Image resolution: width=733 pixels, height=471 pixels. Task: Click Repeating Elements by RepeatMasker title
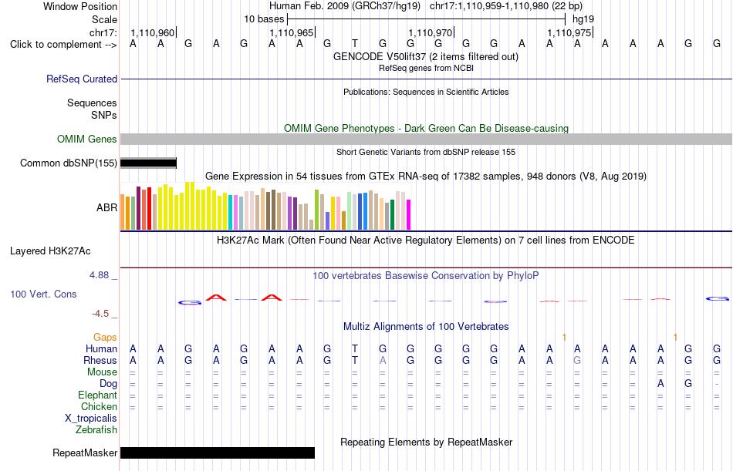pos(427,442)
